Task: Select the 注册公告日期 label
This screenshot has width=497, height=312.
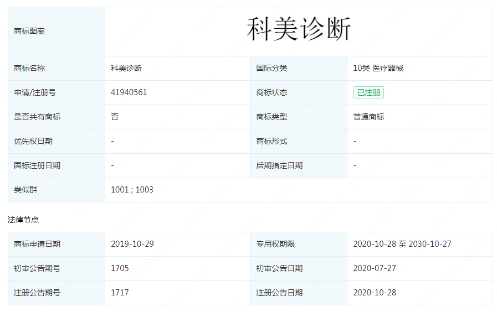Action: click(x=279, y=293)
